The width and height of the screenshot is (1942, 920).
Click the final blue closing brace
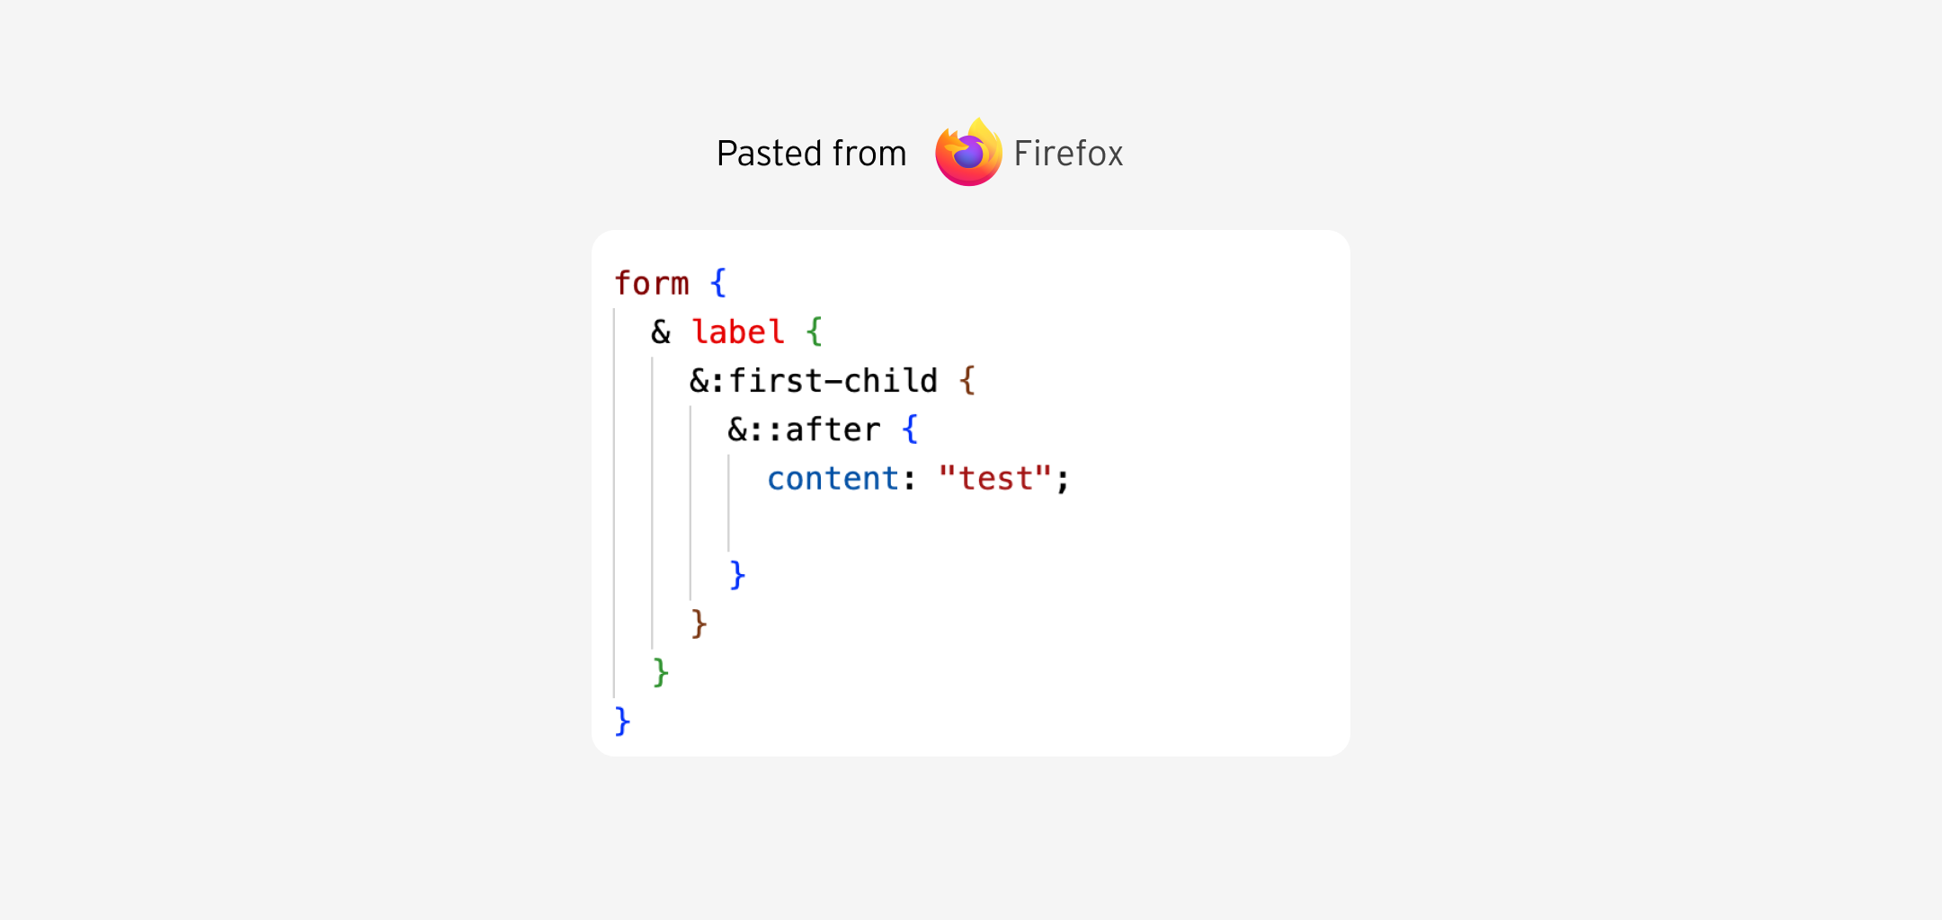622,721
